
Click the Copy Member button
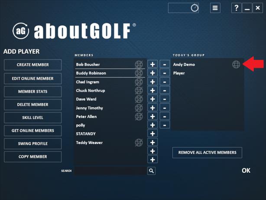33,157
